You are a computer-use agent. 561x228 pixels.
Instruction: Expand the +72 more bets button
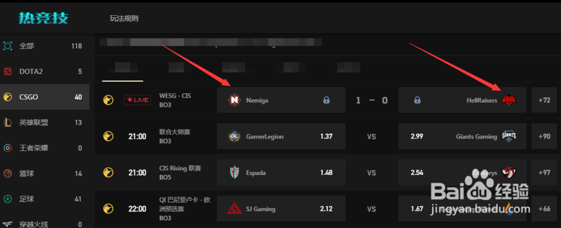pyautogui.click(x=544, y=100)
